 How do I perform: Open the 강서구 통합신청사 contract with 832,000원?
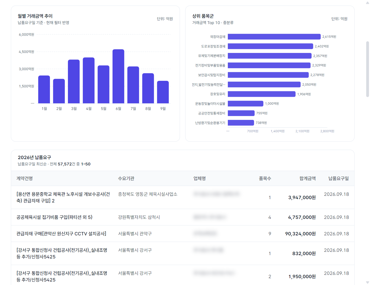[x=183, y=253]
